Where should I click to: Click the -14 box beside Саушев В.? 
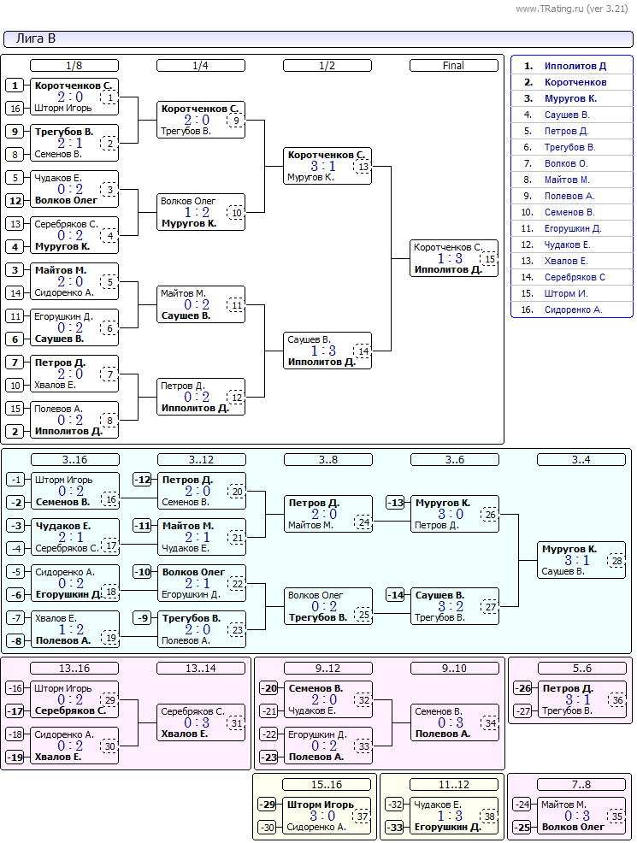pyautogui.click(x=396, y=595)
